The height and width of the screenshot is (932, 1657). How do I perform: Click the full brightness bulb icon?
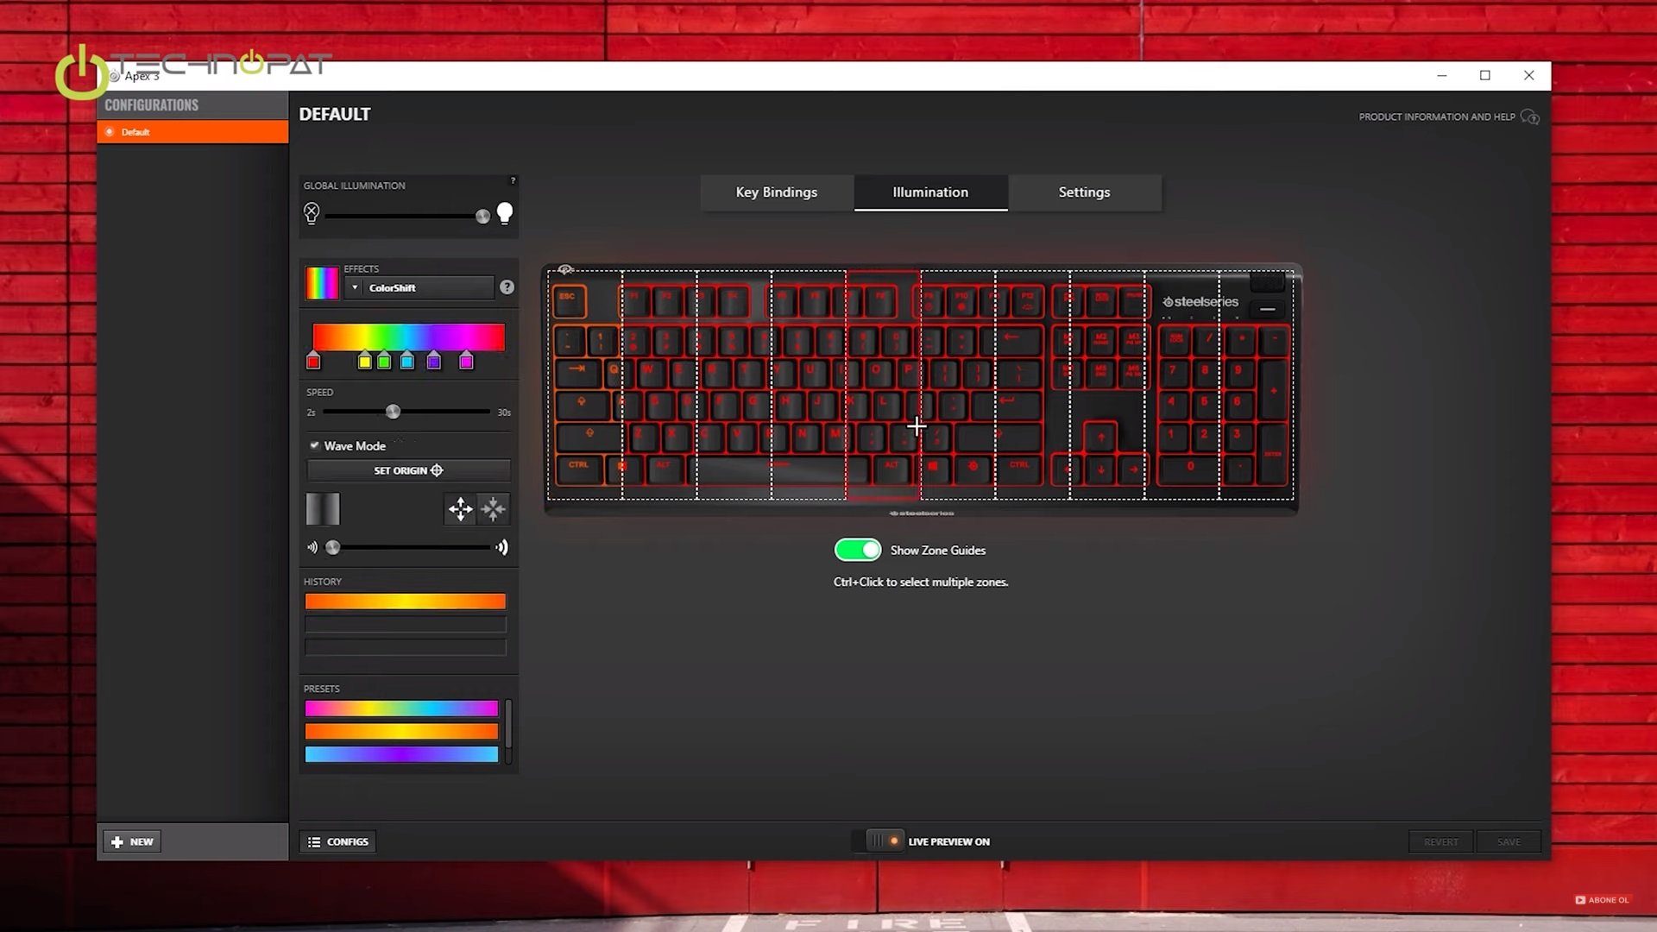click(505, 213)
